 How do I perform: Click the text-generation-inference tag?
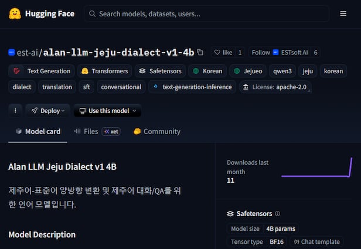192,87
